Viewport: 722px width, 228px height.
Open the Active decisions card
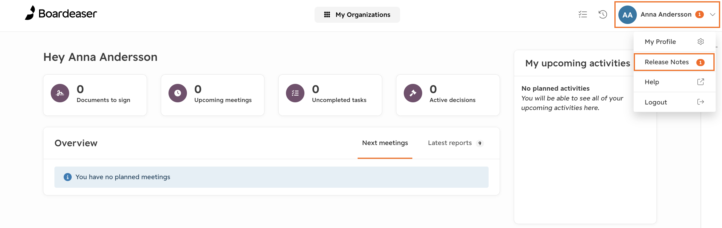point(448,95)
